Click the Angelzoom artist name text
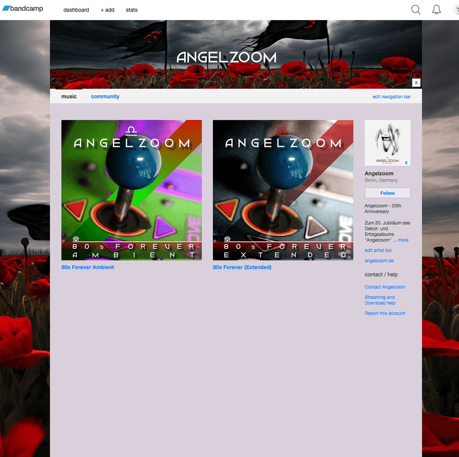This screenshot has height=457, width=459. (379, 174)
